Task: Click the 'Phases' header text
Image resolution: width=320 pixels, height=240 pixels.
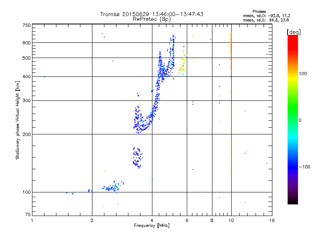Action: pos(259,12)
